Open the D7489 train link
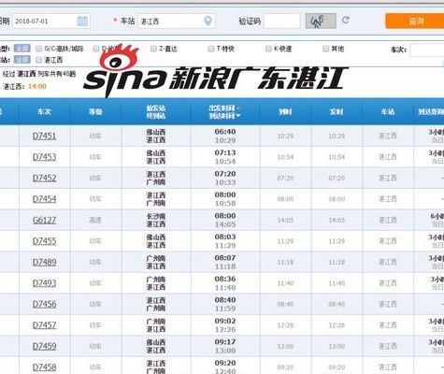444x374 pixels. pyautogui.click(x=44, y=263)
